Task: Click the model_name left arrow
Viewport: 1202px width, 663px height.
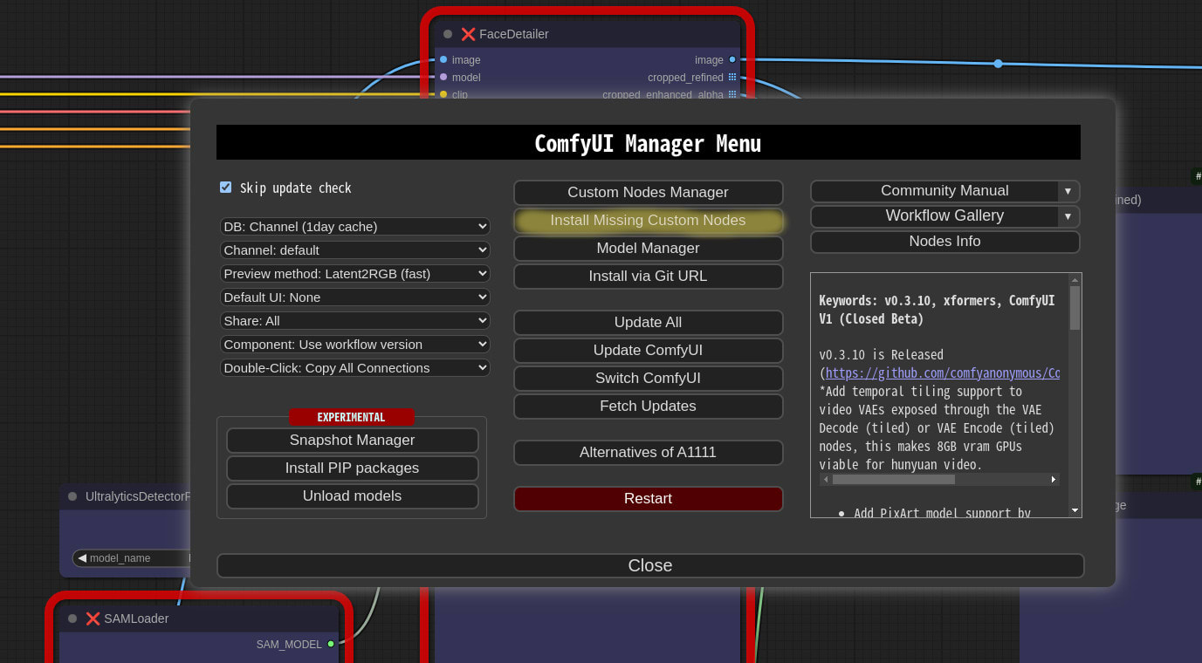Action: [x=82, y=557]
